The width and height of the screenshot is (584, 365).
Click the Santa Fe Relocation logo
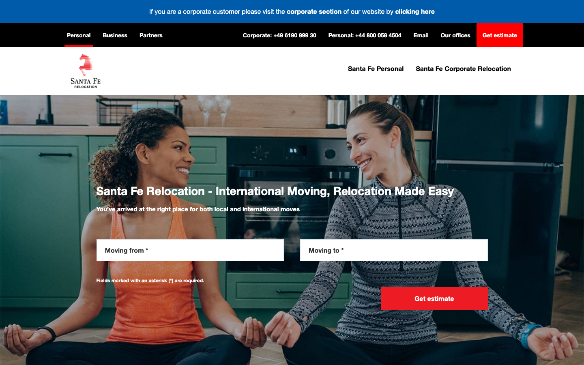click(x=85, y=71)
